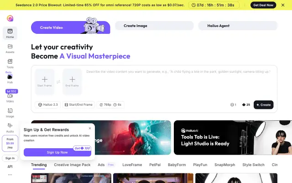Switch to the PlayFun tab

coord(200,165)
